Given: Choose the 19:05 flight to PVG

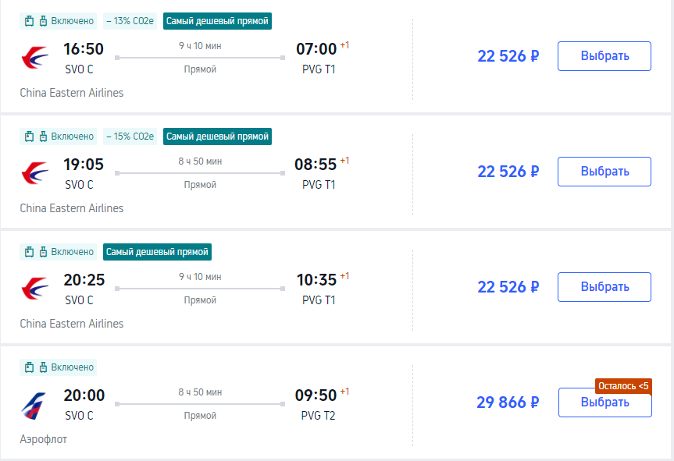Looking at the screenshot, I should 604,172.
